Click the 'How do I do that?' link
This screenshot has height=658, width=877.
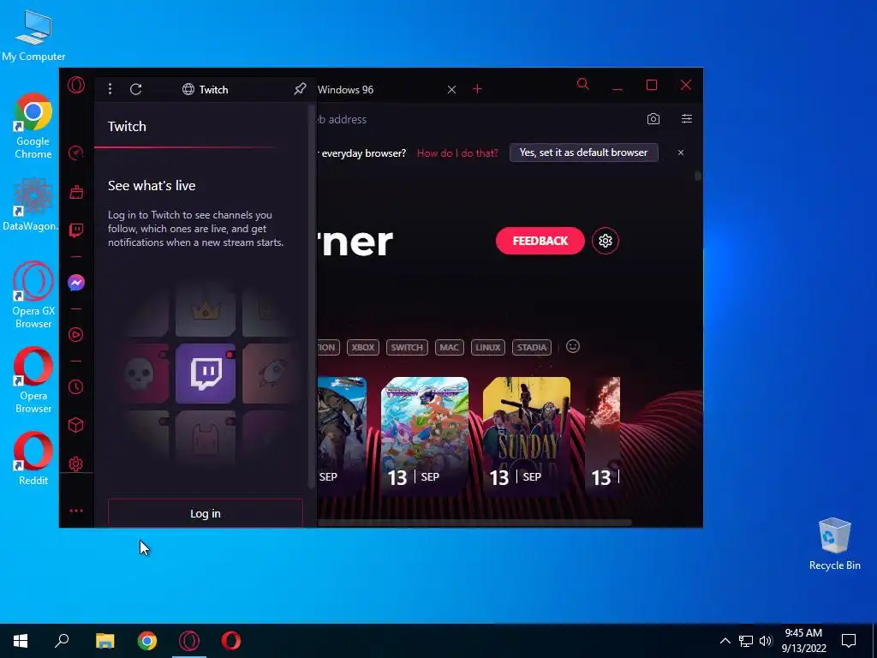coord(457,153)
